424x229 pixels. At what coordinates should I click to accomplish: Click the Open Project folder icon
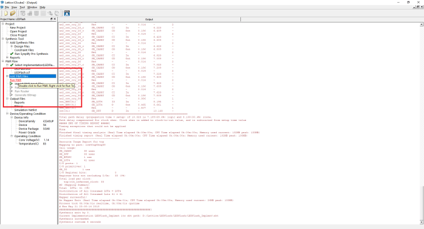[12, 12]
